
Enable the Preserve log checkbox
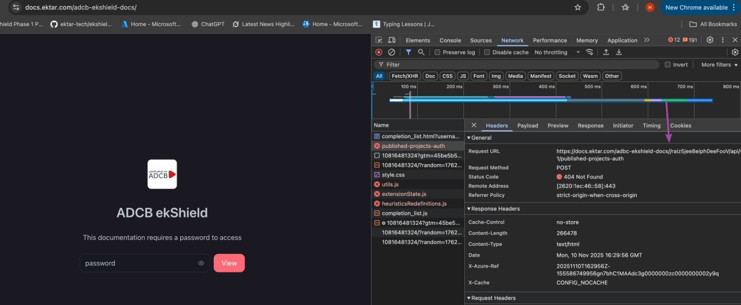437,52
